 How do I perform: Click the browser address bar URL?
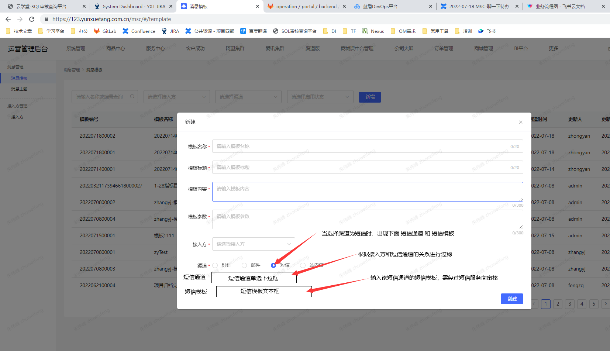coord(111,19)
